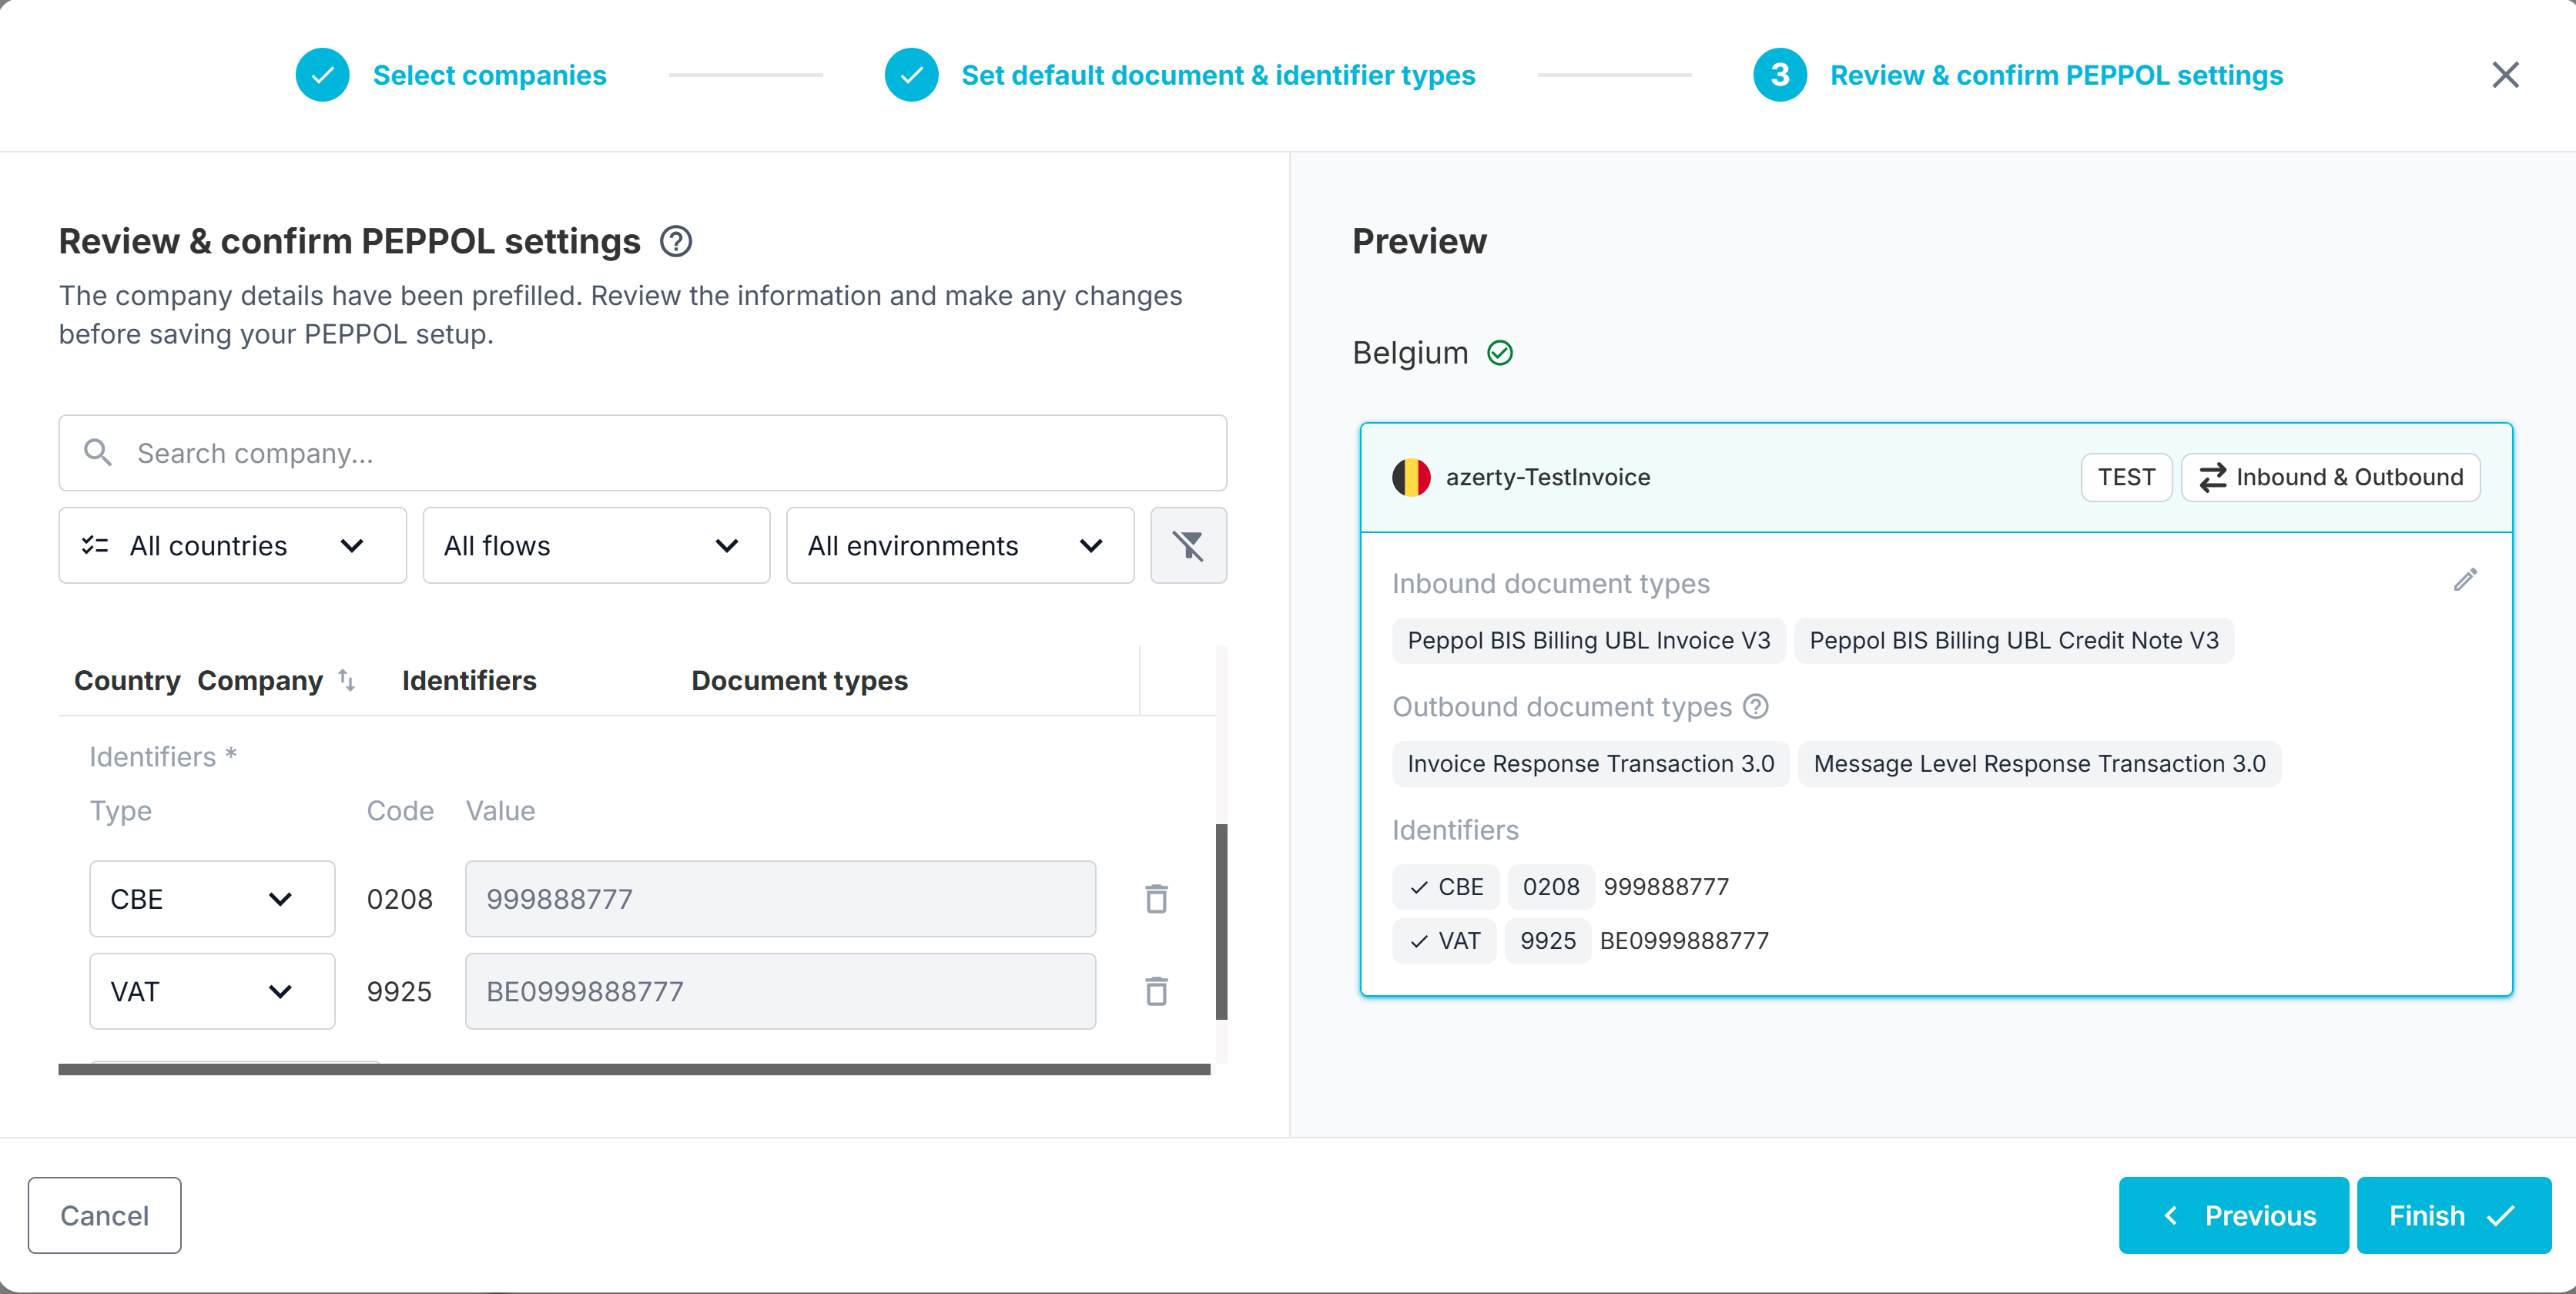Click the help icon beside the settings heading

pyautogui.click(x=676, y=241)
